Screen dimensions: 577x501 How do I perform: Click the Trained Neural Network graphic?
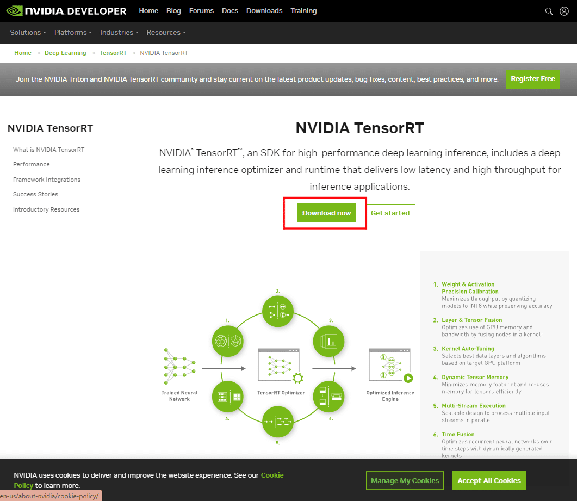tap(179, 367)
